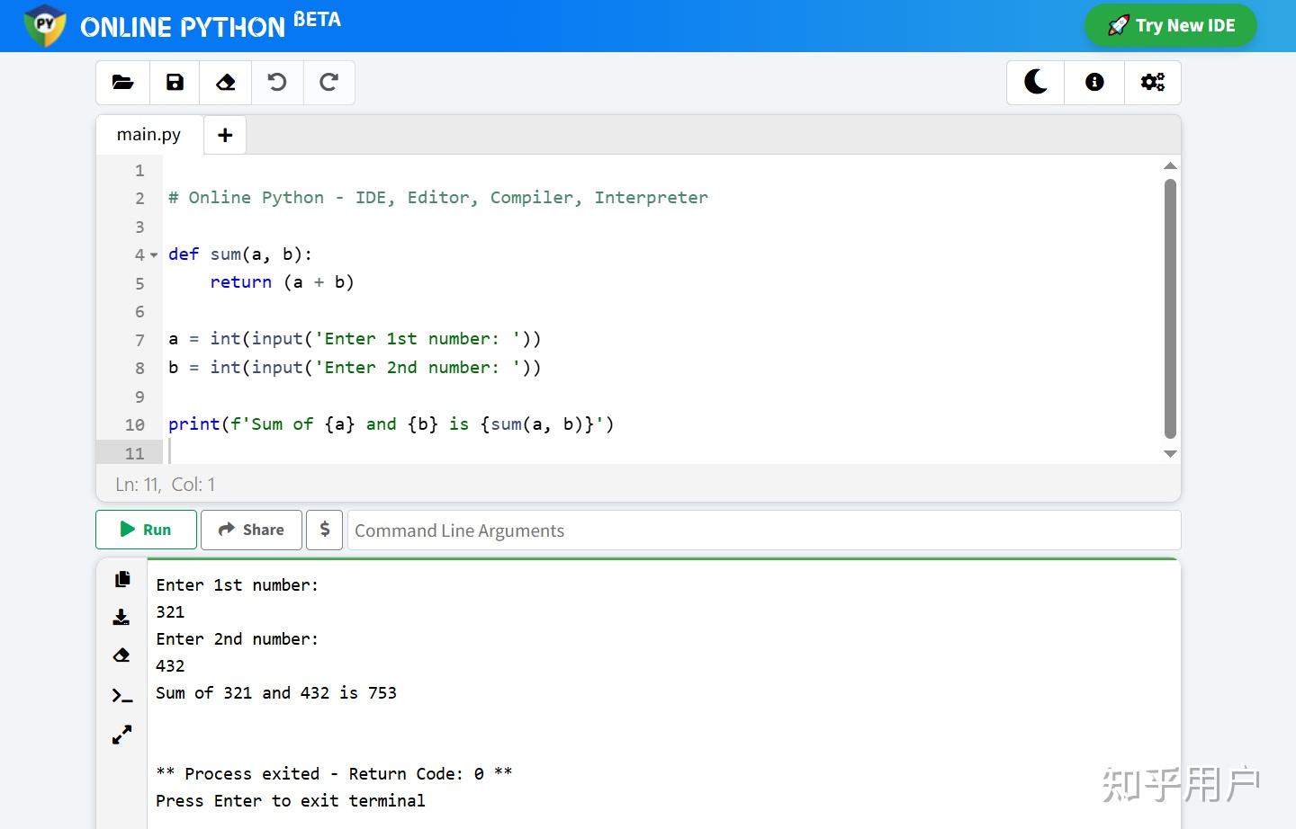1296x829 pixels.
Task: Click the Try New IDE button
Action: 1170,26
